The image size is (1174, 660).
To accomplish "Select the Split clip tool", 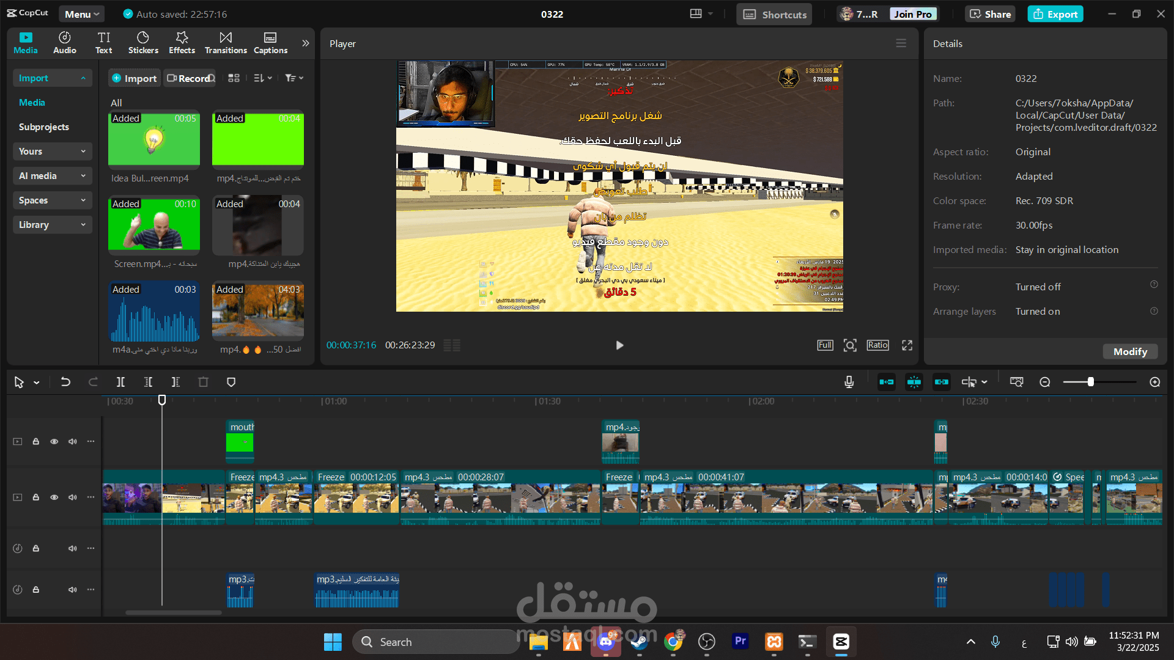I will pyautogui.click(x=120, y=382).
